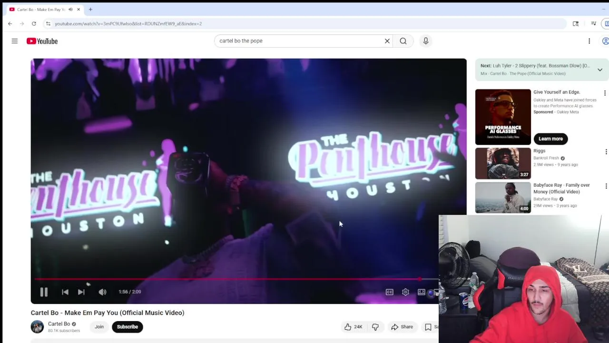Click Learn more on Oakley Meta ad
The height and width of the screenshot is (343, 609).
[x=550, y=139]
